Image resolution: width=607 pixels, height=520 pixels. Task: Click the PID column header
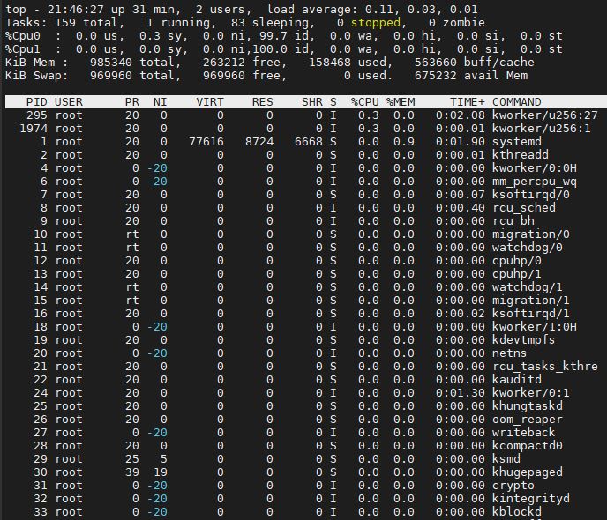point(37,102)
